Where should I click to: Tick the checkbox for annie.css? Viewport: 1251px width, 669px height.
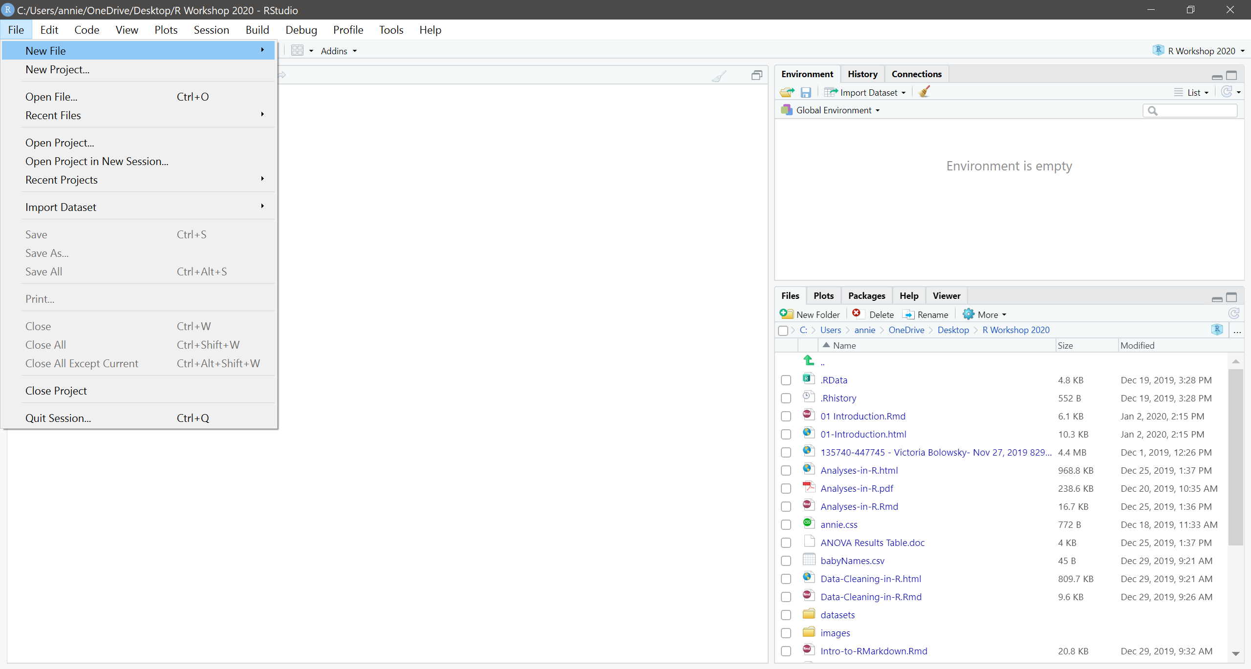pyautogui.click(x=786, y=525)
